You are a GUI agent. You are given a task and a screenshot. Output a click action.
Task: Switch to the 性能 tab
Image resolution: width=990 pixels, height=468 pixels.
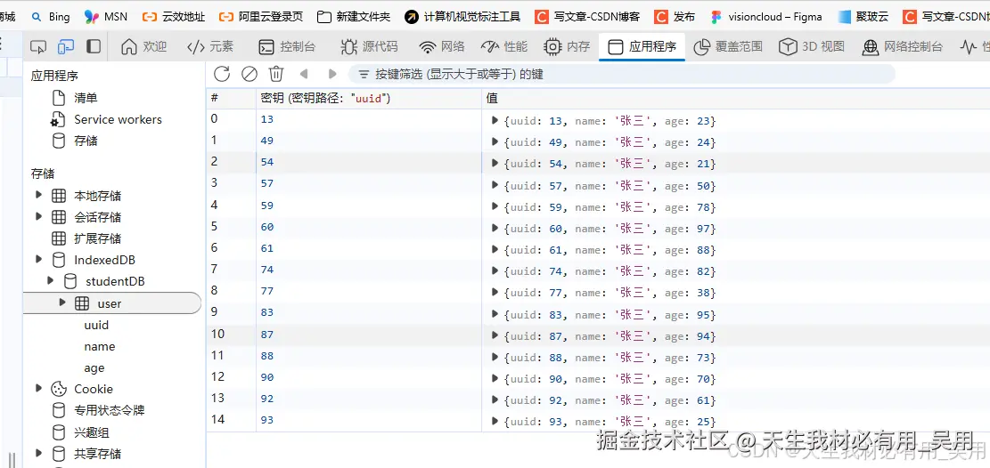[x=504, y=46]
